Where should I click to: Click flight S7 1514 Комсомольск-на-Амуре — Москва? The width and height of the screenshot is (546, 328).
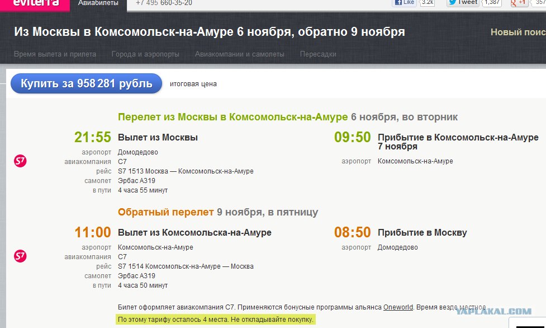point(186,266)
